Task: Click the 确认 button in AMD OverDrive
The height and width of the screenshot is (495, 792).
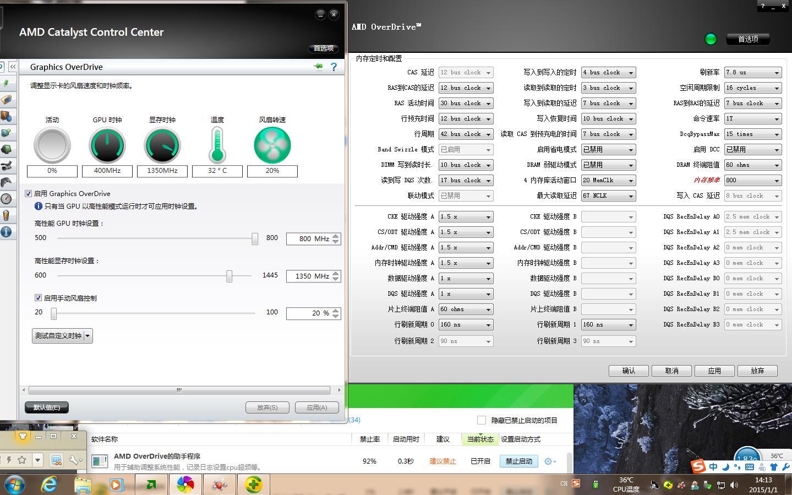Action: pyautogui.click(x=629, y=371)
